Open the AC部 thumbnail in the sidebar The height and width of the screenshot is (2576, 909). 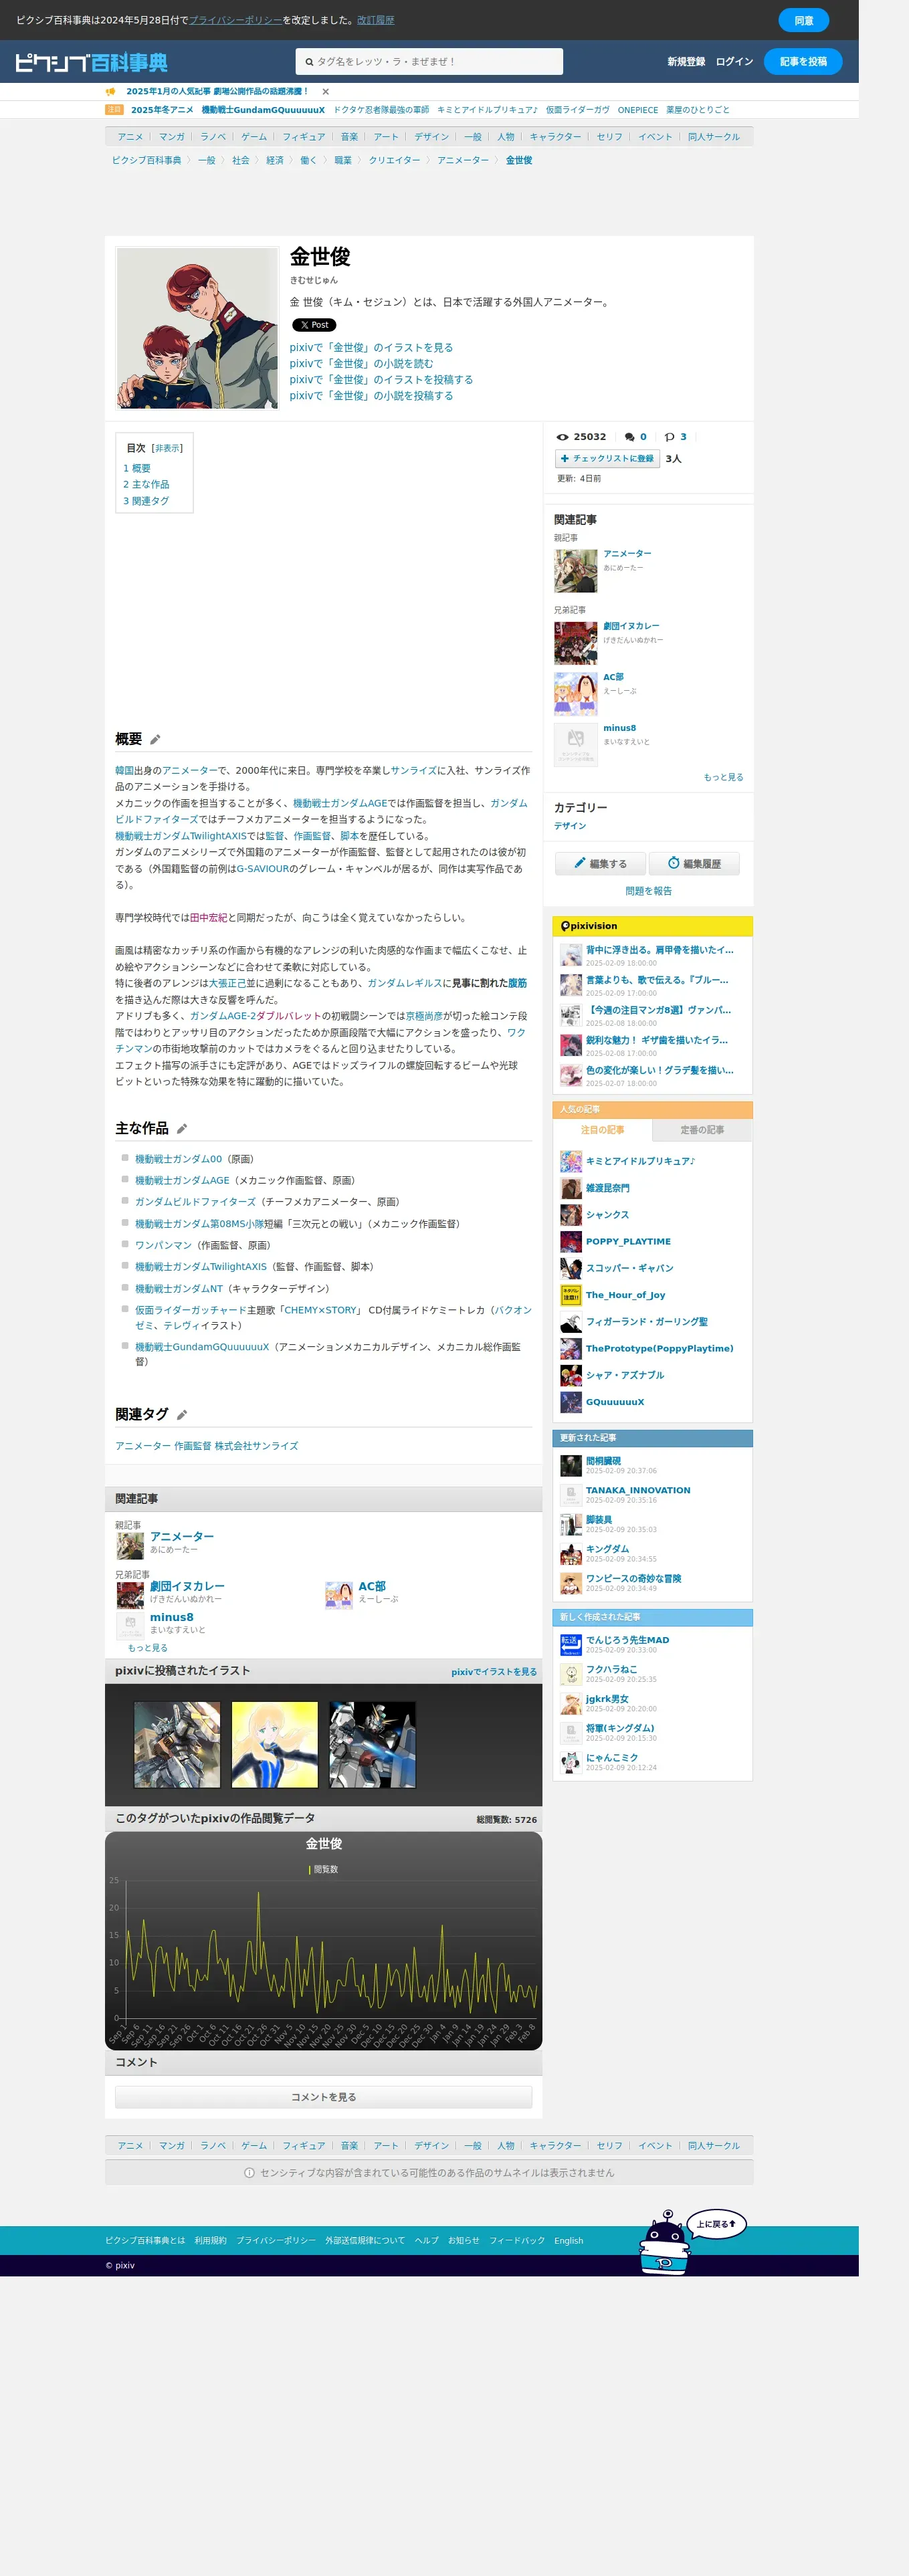pos(575,694)
